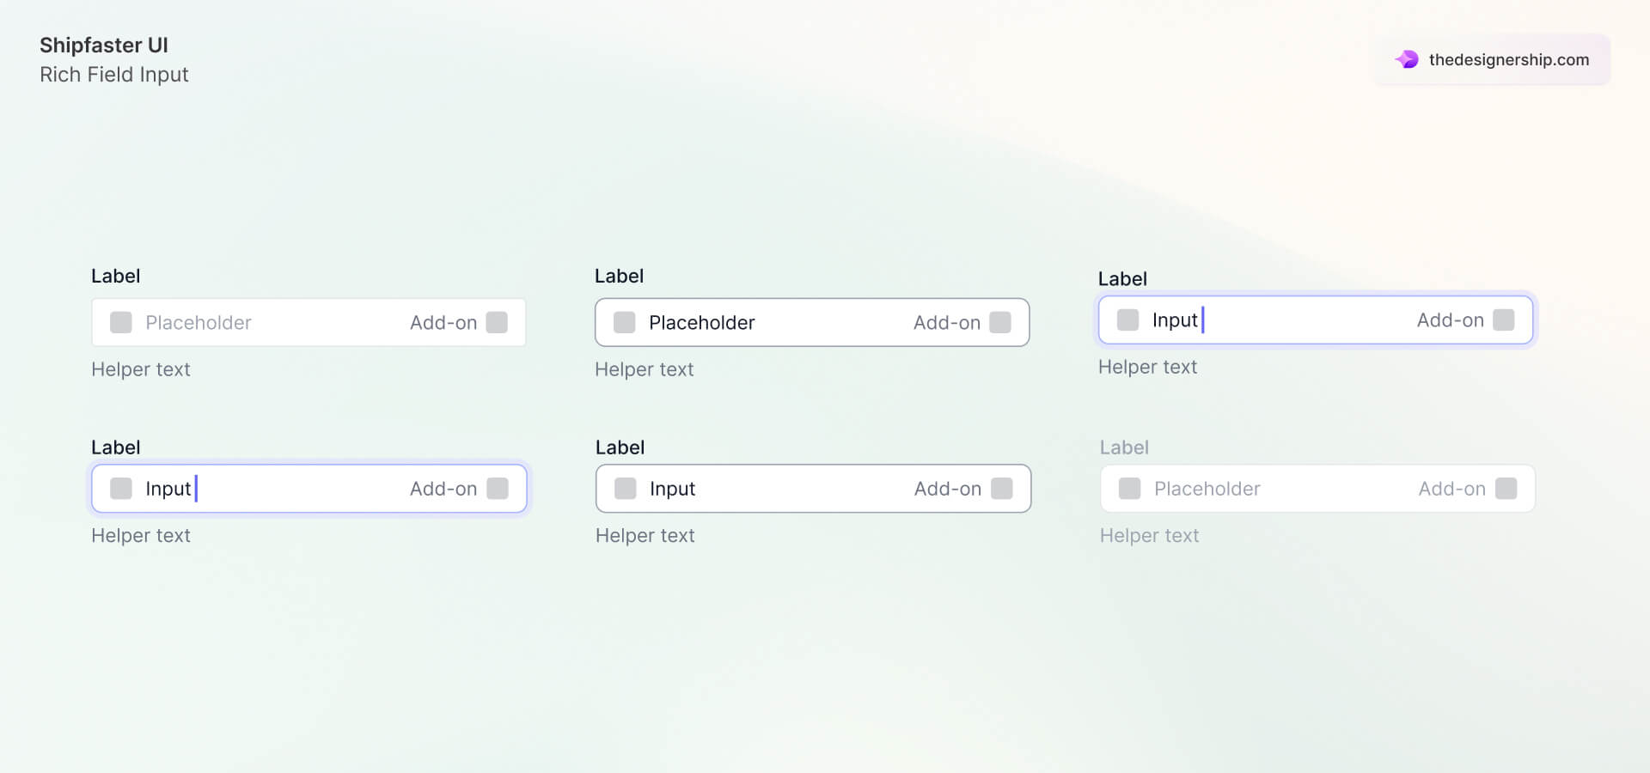This screenshot has height=773, width=1650.
Task: Open the thedesignership.com link
Action: click(x=1508, y=59)
